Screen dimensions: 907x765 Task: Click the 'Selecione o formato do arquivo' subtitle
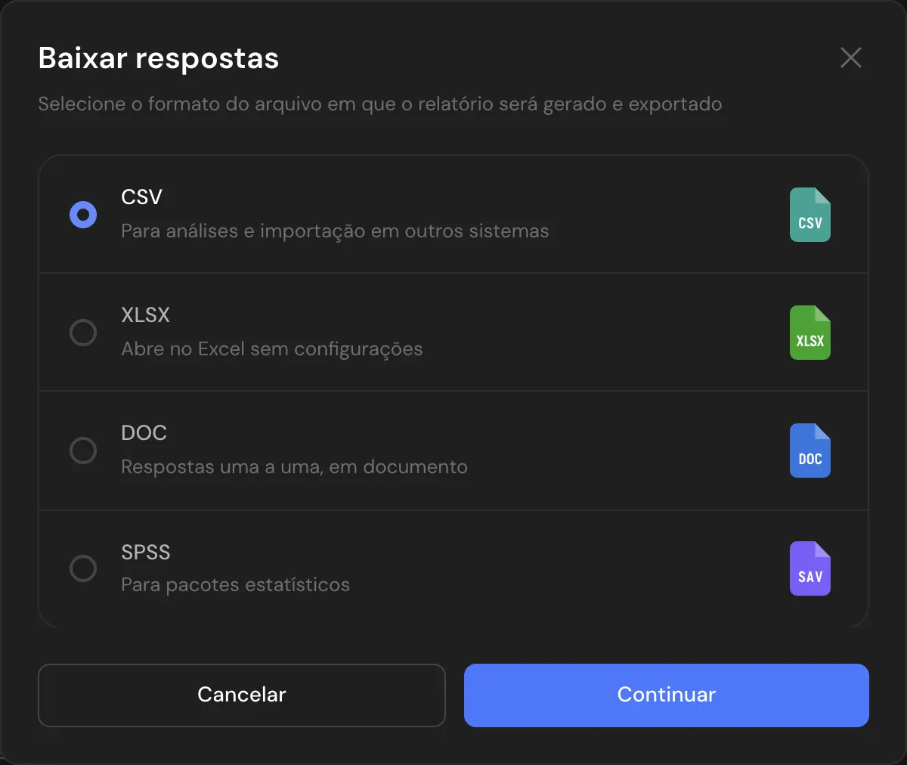380,104
